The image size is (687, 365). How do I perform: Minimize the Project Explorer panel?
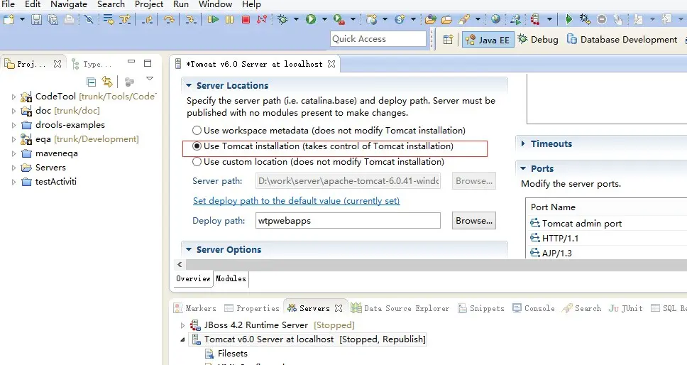(131, 62)
